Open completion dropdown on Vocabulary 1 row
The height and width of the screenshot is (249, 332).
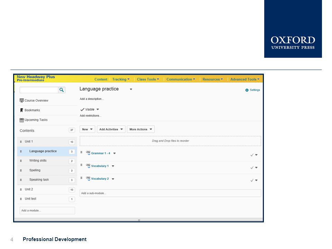(x=256, y=168)
